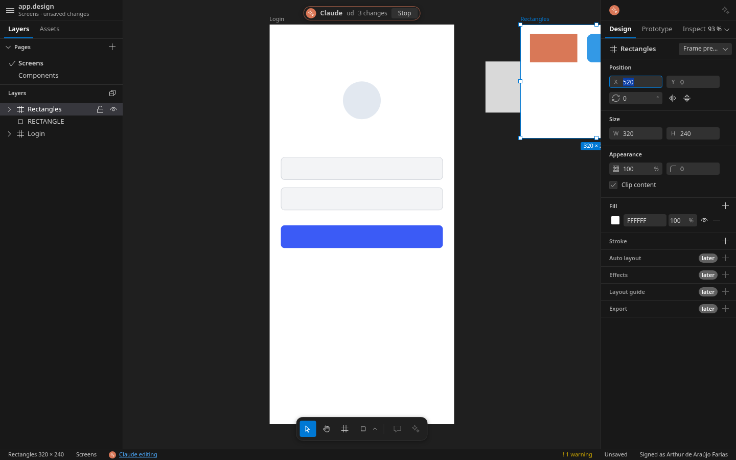
Task: Select the RECTANGLE layer row
Action: [x=61, y=122]
